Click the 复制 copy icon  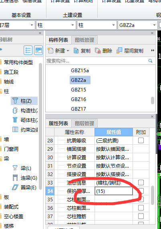pos(76,51)
